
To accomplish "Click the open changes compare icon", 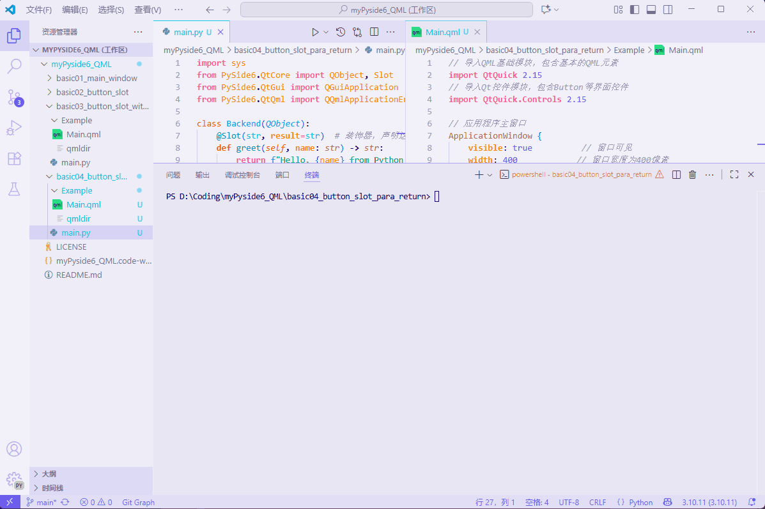I will [x=358, y=32].
